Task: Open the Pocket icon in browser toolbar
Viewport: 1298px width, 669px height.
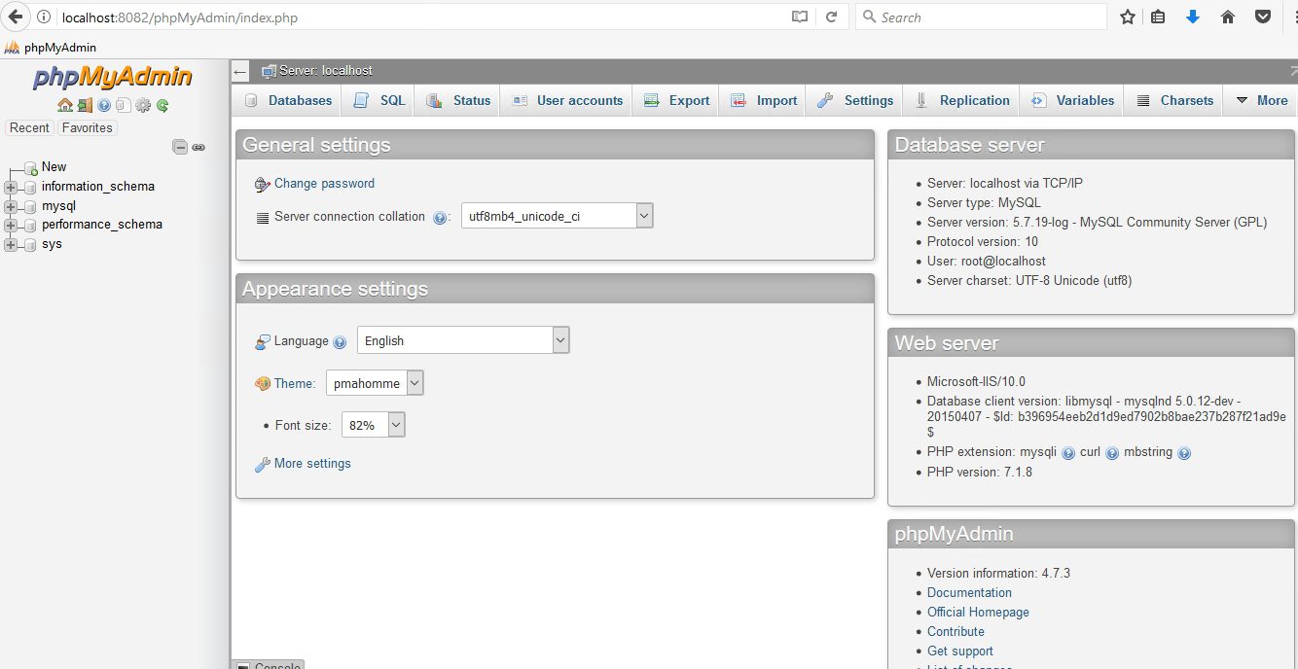Action: click(x=1262, y=17)
